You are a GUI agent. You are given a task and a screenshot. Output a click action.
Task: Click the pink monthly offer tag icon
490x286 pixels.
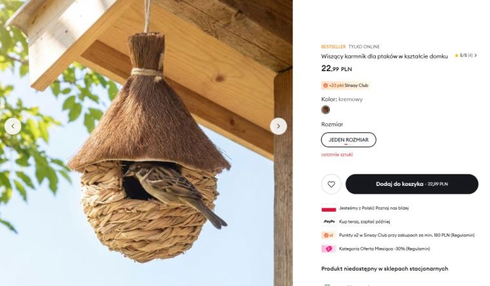(x=329, y=249)
